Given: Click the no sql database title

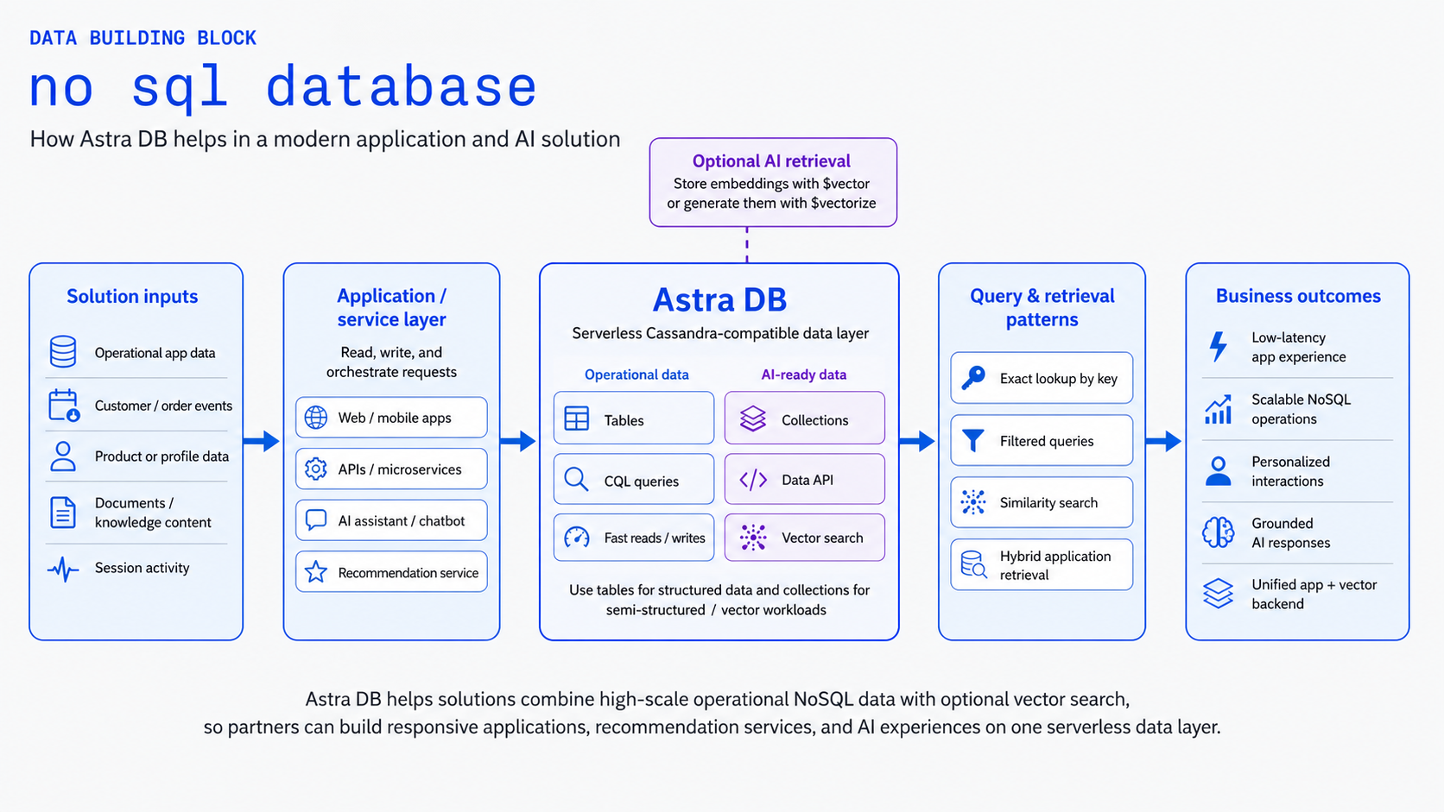Looking at the screenshot, I should 283,87.
